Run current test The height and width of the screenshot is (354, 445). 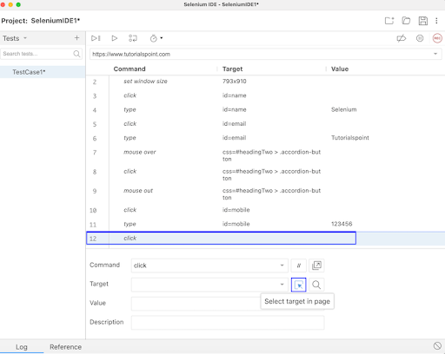[x=115, y=38]
